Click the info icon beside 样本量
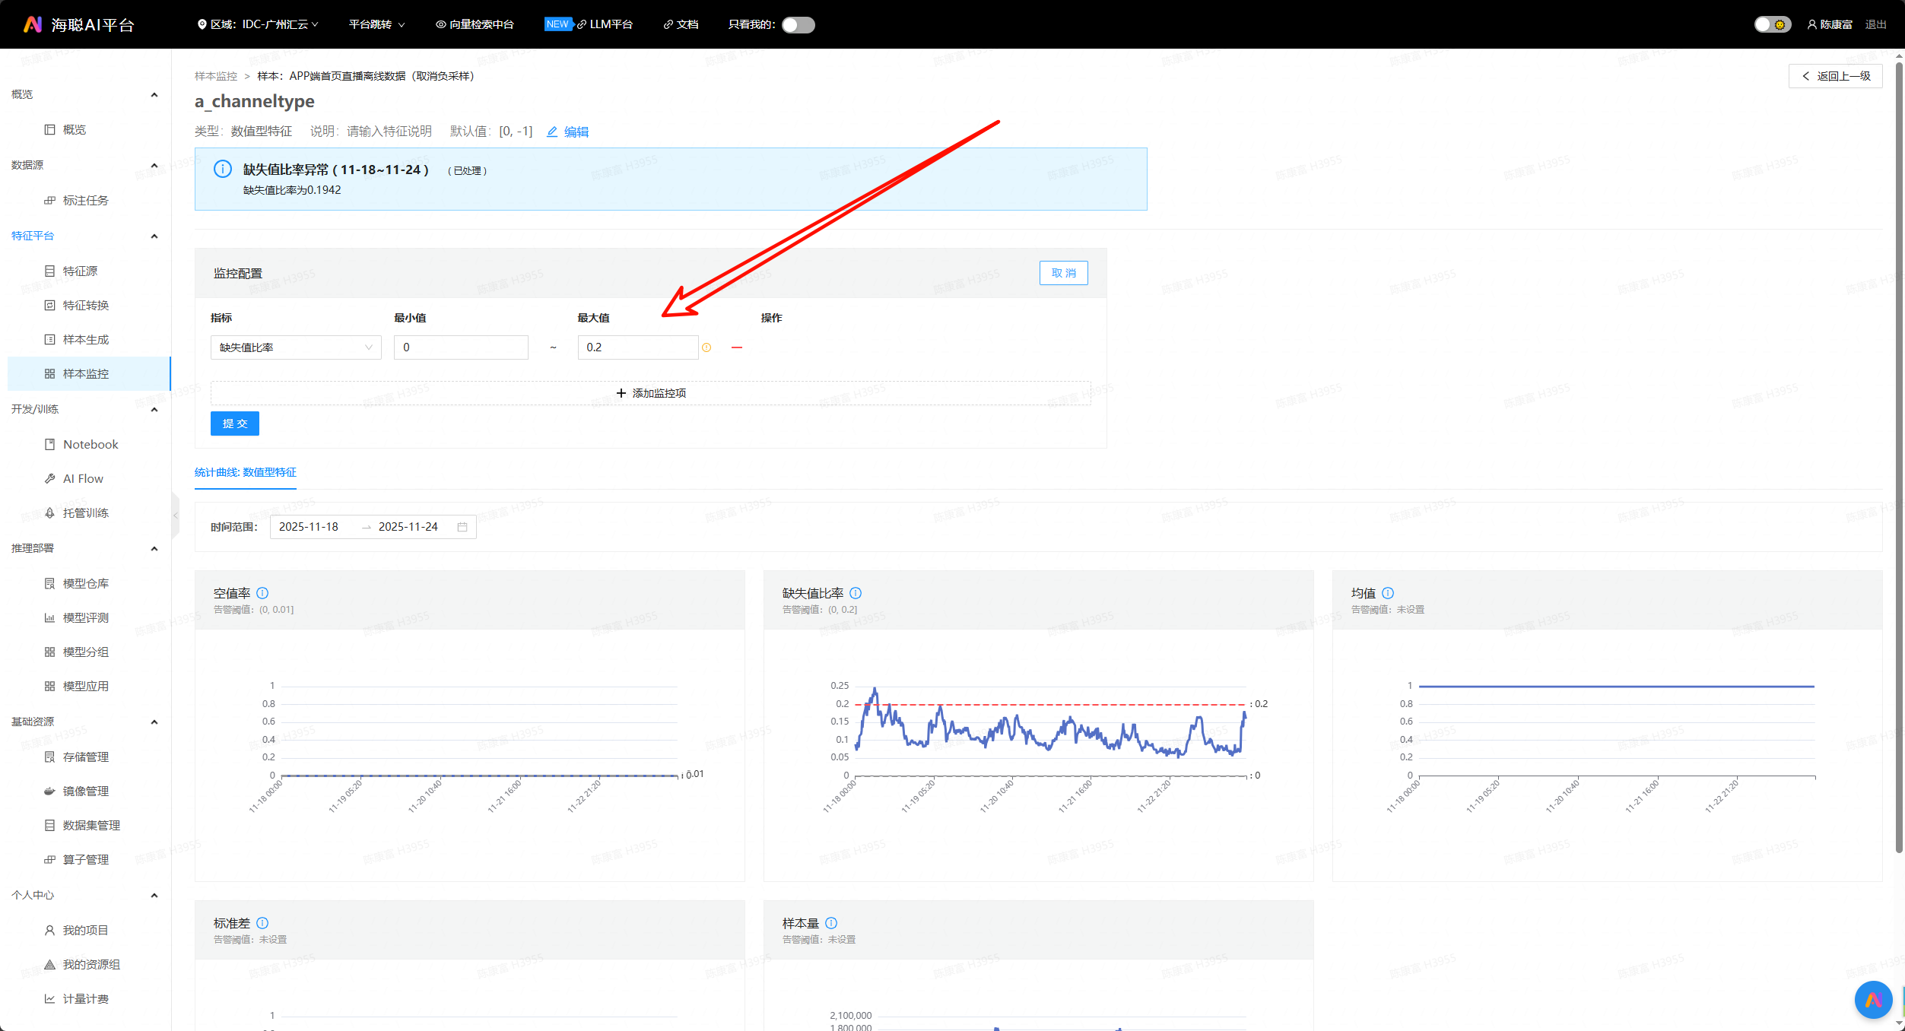This screenshot has height=1031, width=1905. point(831,923)
